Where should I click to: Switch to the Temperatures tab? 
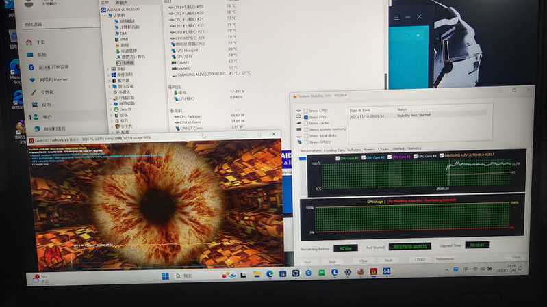point(311,151)
